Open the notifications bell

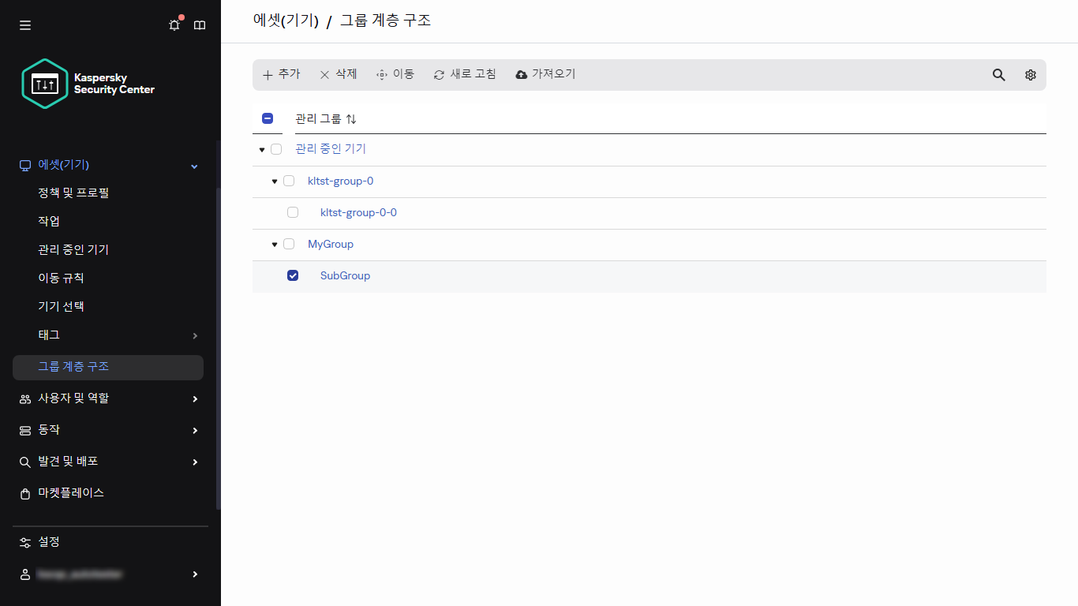[174, 24]
